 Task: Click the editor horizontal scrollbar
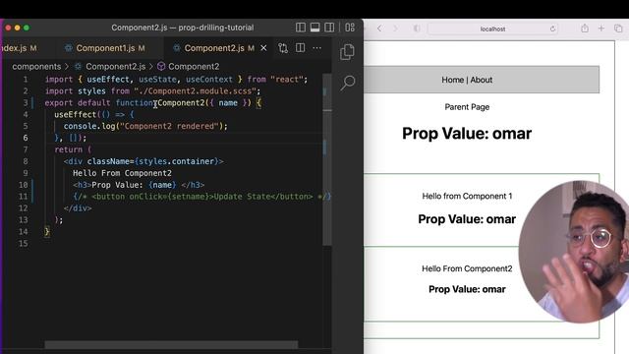[x=171, y=345]
